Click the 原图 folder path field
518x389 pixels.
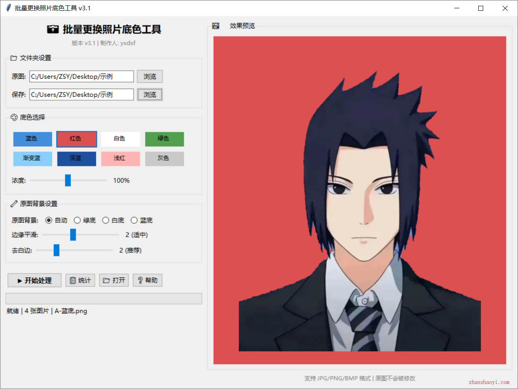[82, 77]
